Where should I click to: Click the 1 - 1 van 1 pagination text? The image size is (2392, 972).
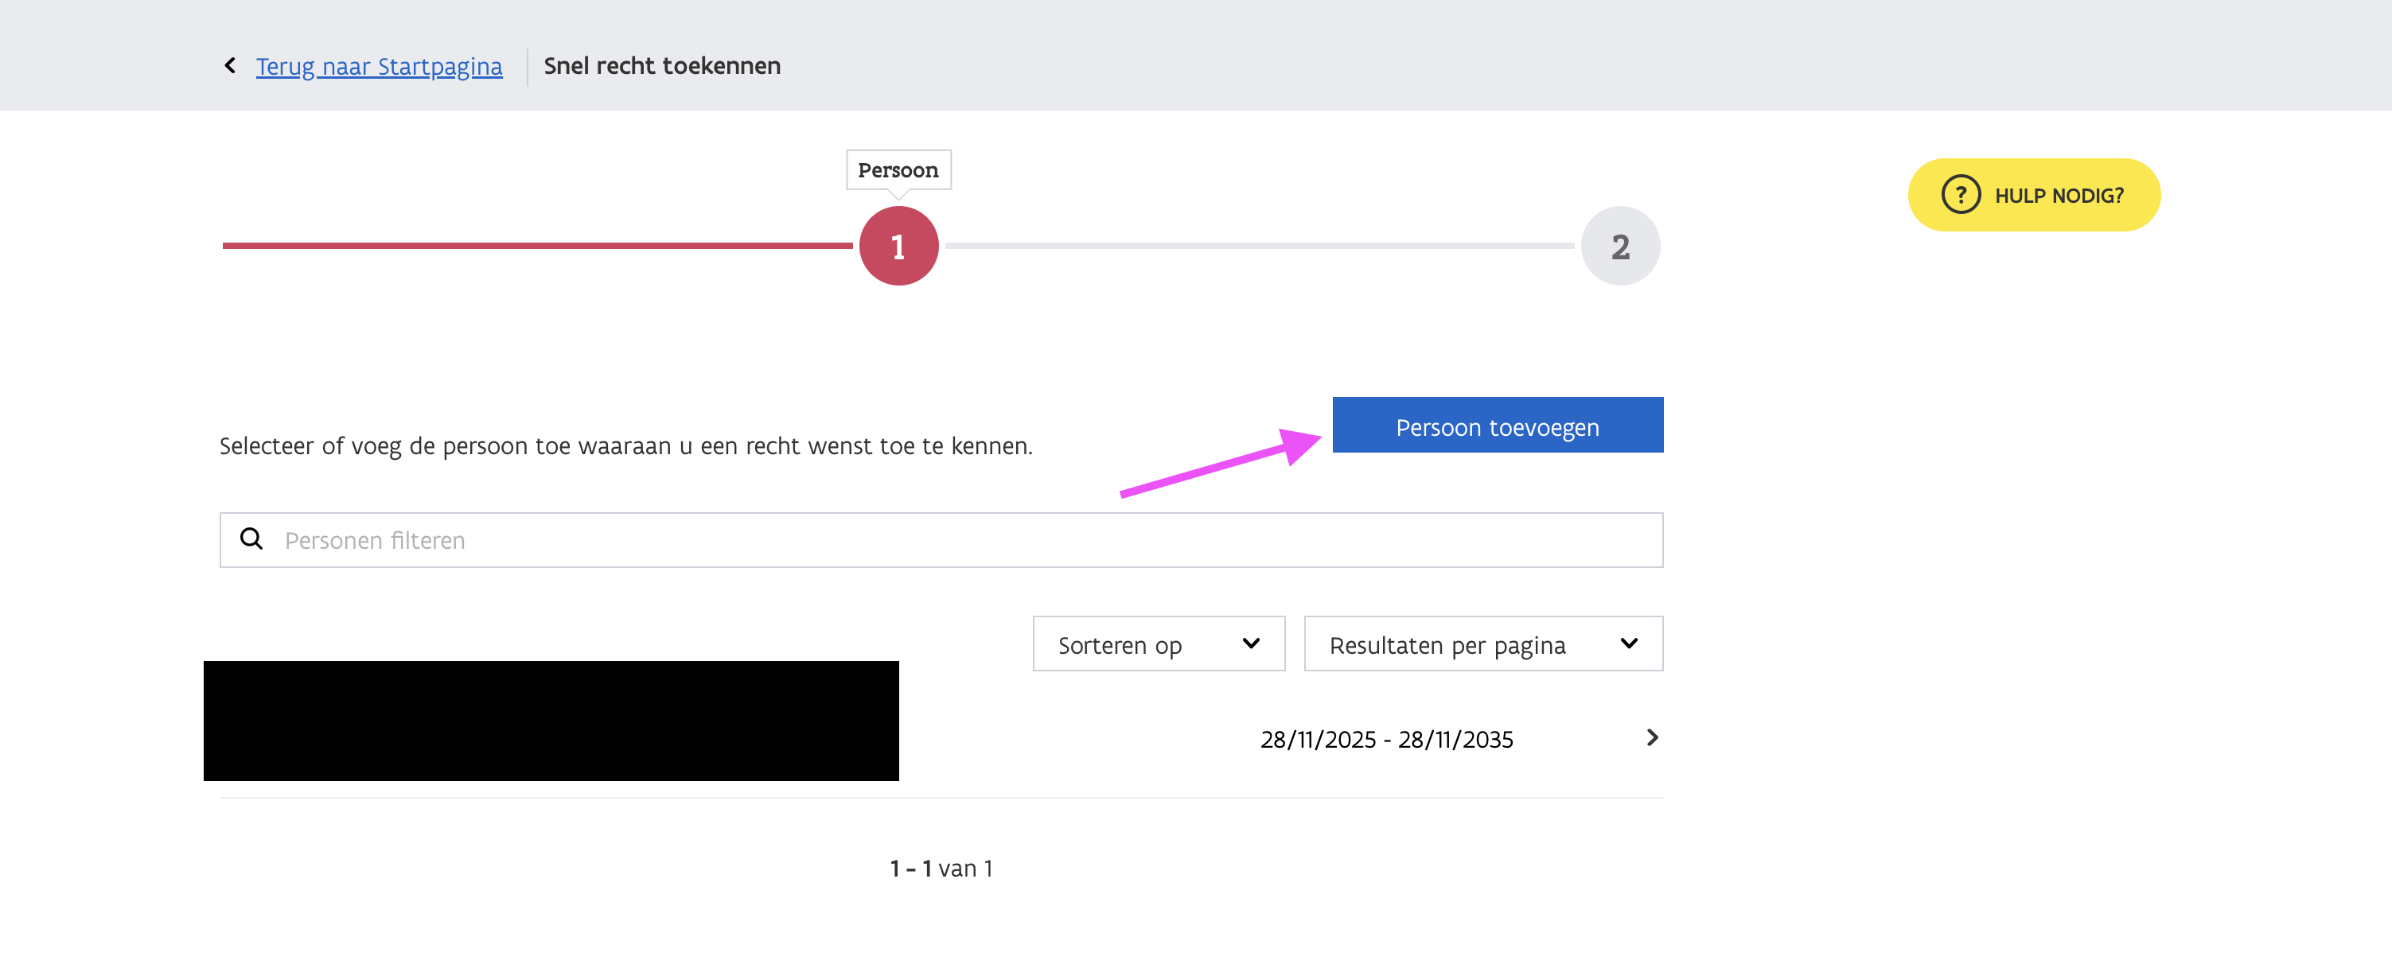pos(941,868)
